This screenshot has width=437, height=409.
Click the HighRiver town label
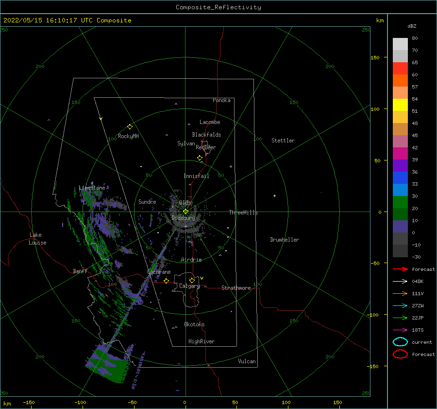pos(202,342)
